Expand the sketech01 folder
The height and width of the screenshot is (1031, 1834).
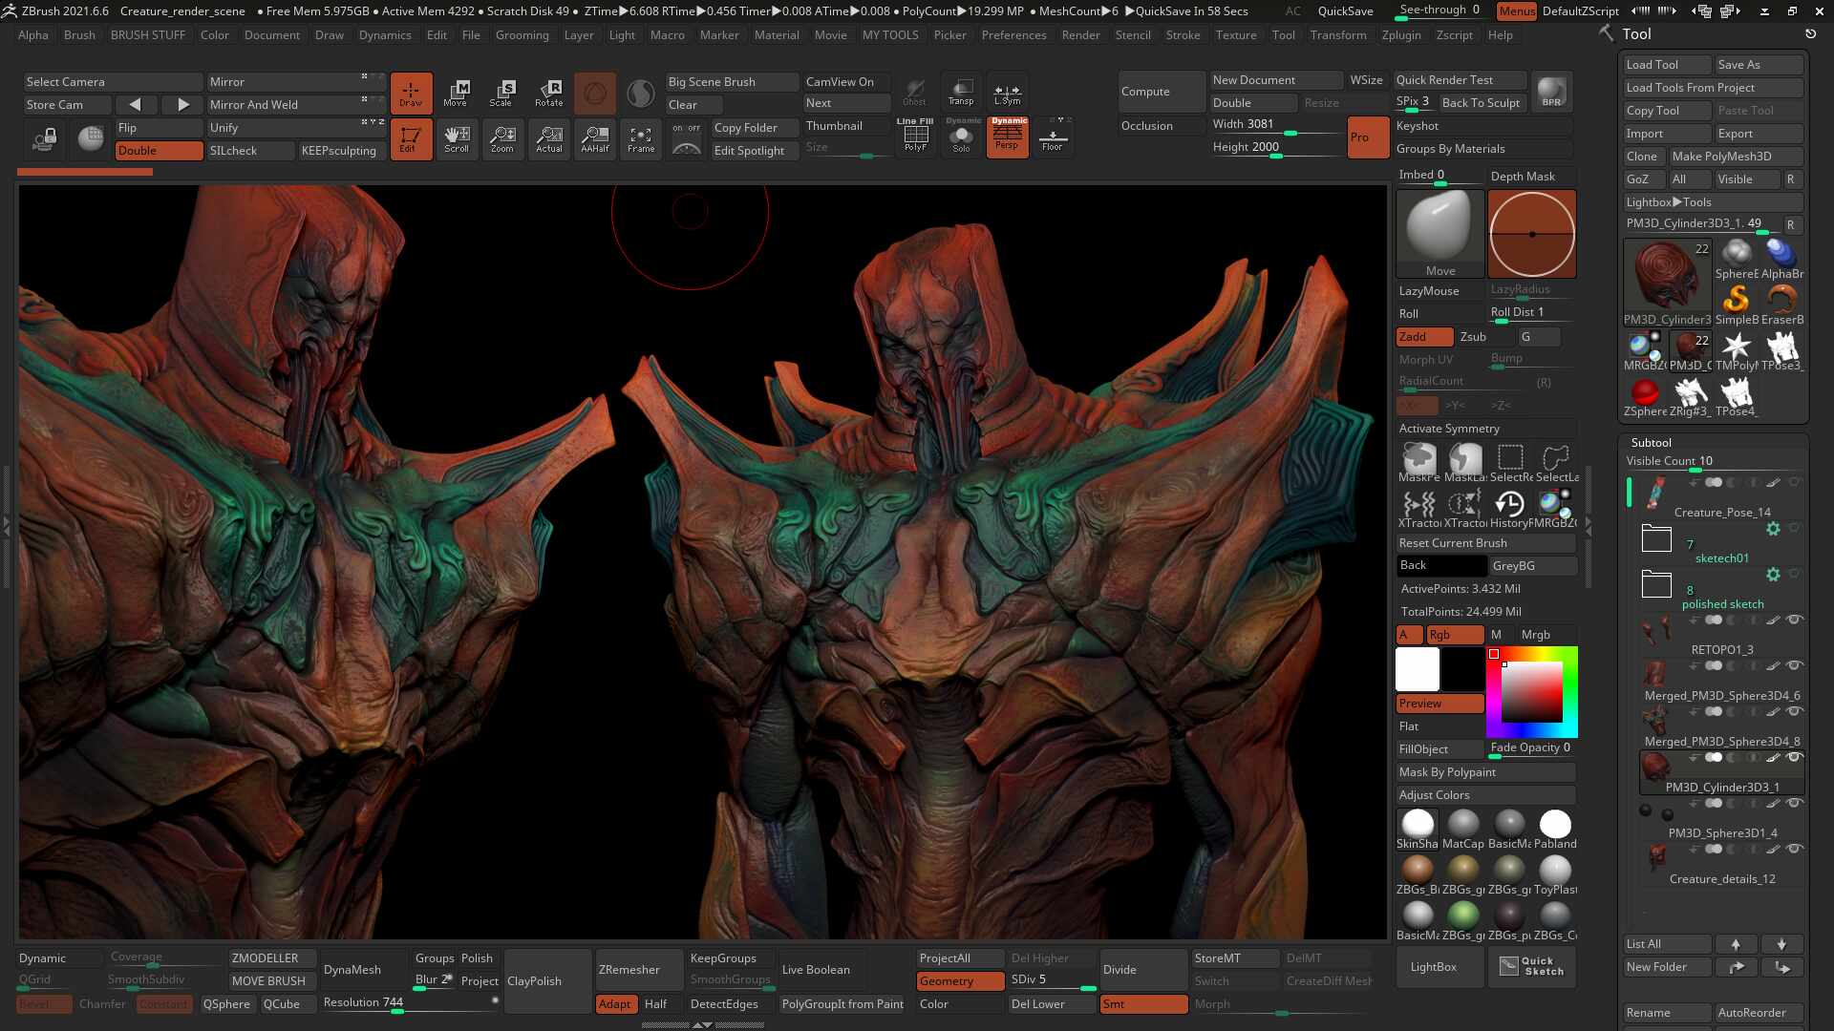[1656, 539]
